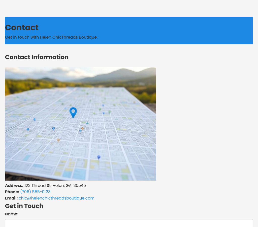This screenshot has height=227, width=258.
Task: Click the teal pin right of the large pin
Action: [x=87, y=124]
